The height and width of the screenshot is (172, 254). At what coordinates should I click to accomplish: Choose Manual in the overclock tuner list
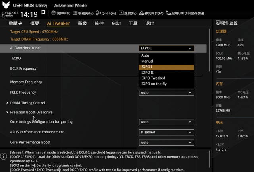pyautogui.click(x=167, y=61)
